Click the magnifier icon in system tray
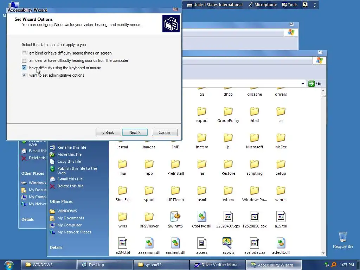This screenshot has height=270, width=360. click(x=334, y=265)
